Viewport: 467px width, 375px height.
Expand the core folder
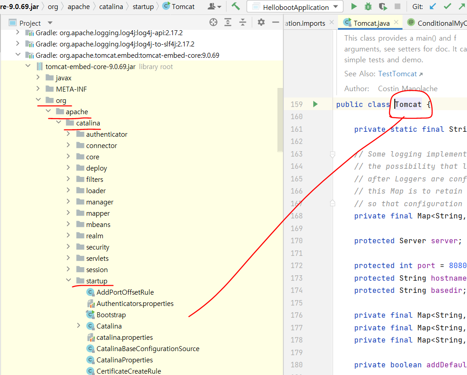68,157
